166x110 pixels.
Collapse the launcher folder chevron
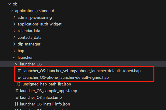click(x=14, y=58)
